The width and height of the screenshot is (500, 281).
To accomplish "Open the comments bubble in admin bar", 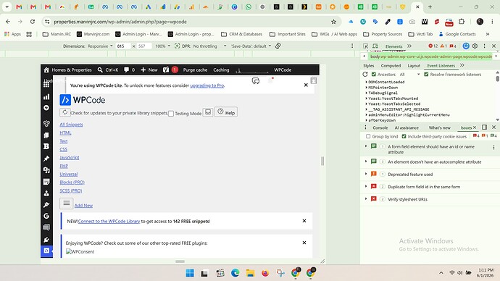I will coord(127,70).
